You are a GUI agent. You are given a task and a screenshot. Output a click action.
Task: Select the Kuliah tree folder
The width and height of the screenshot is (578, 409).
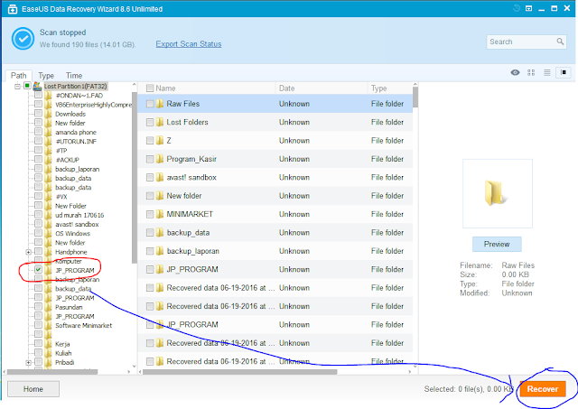pos(63,353)
